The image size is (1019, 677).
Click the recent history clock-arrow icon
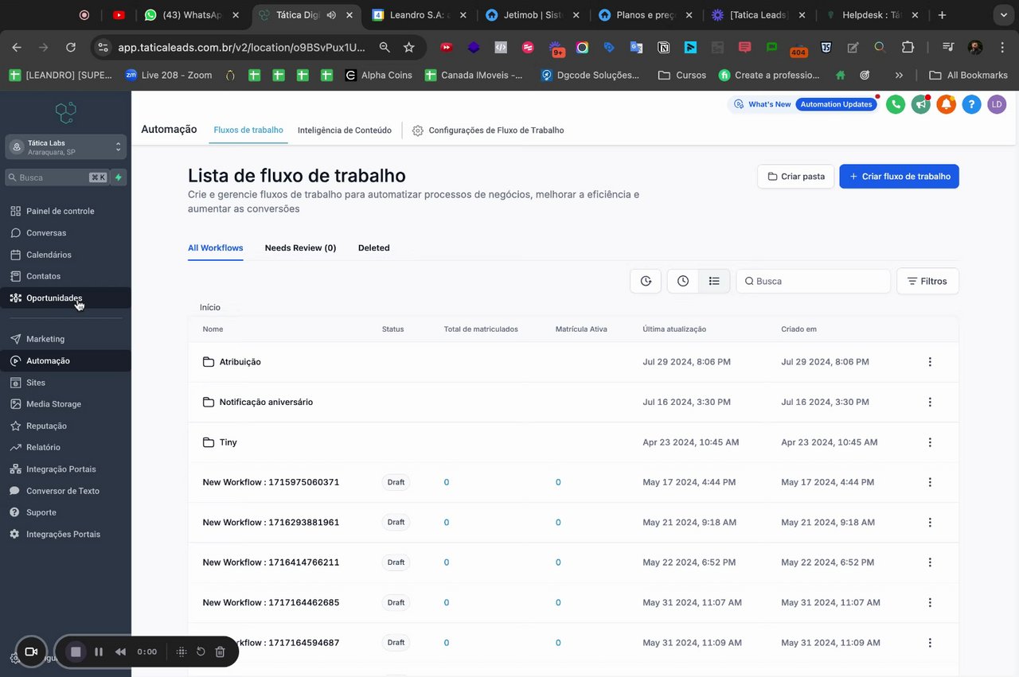646,281
